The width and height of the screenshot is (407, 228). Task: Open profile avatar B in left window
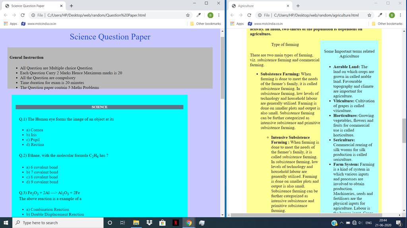click(x=210, y=15)
